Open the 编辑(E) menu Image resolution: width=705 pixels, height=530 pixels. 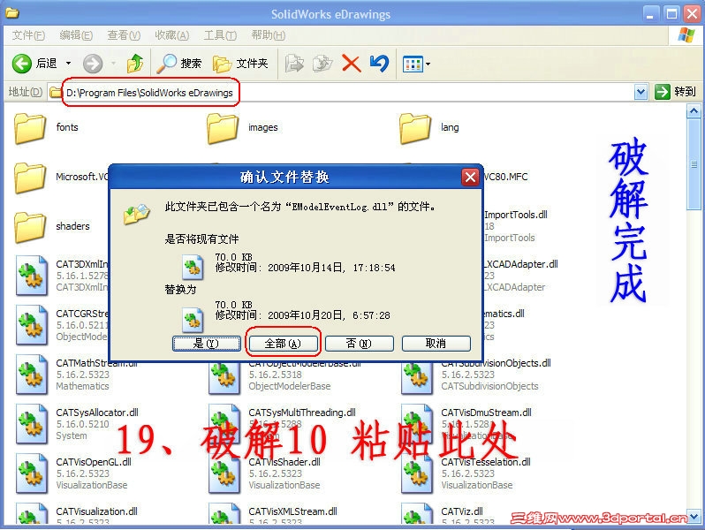pyautogui.click(x=76, y=35)
